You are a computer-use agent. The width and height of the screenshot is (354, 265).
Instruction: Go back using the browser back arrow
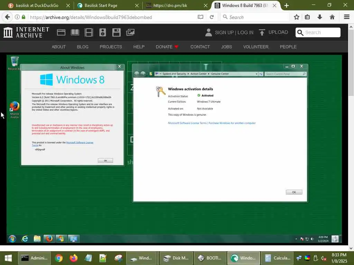(x=7, y=17)
